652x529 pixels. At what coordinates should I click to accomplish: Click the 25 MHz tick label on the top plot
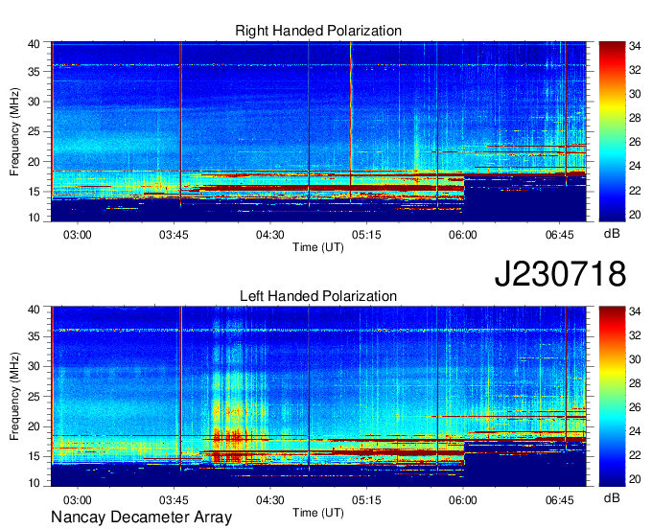[x=34, y=131]
